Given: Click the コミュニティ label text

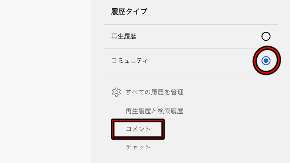Looking at the screenshot, I should (x=129, y=60).
